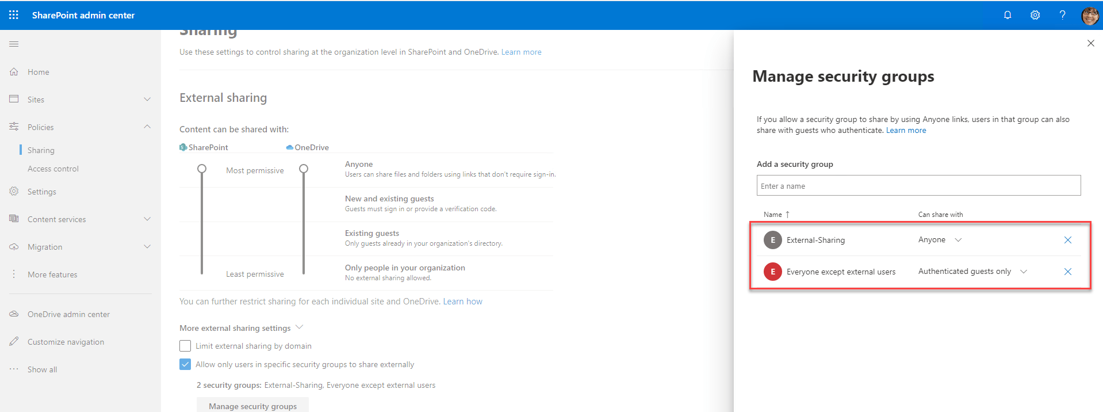Click the SharePoint admin center title

(83, 15)
